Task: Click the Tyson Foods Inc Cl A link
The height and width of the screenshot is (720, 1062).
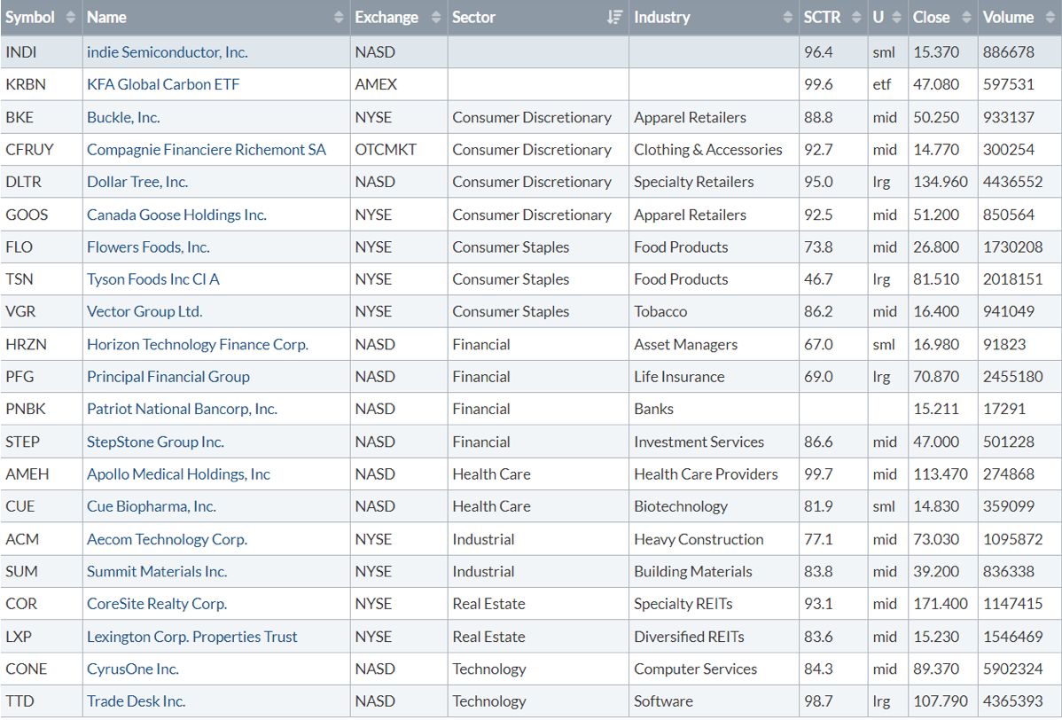Action: [x=152, y=279]
